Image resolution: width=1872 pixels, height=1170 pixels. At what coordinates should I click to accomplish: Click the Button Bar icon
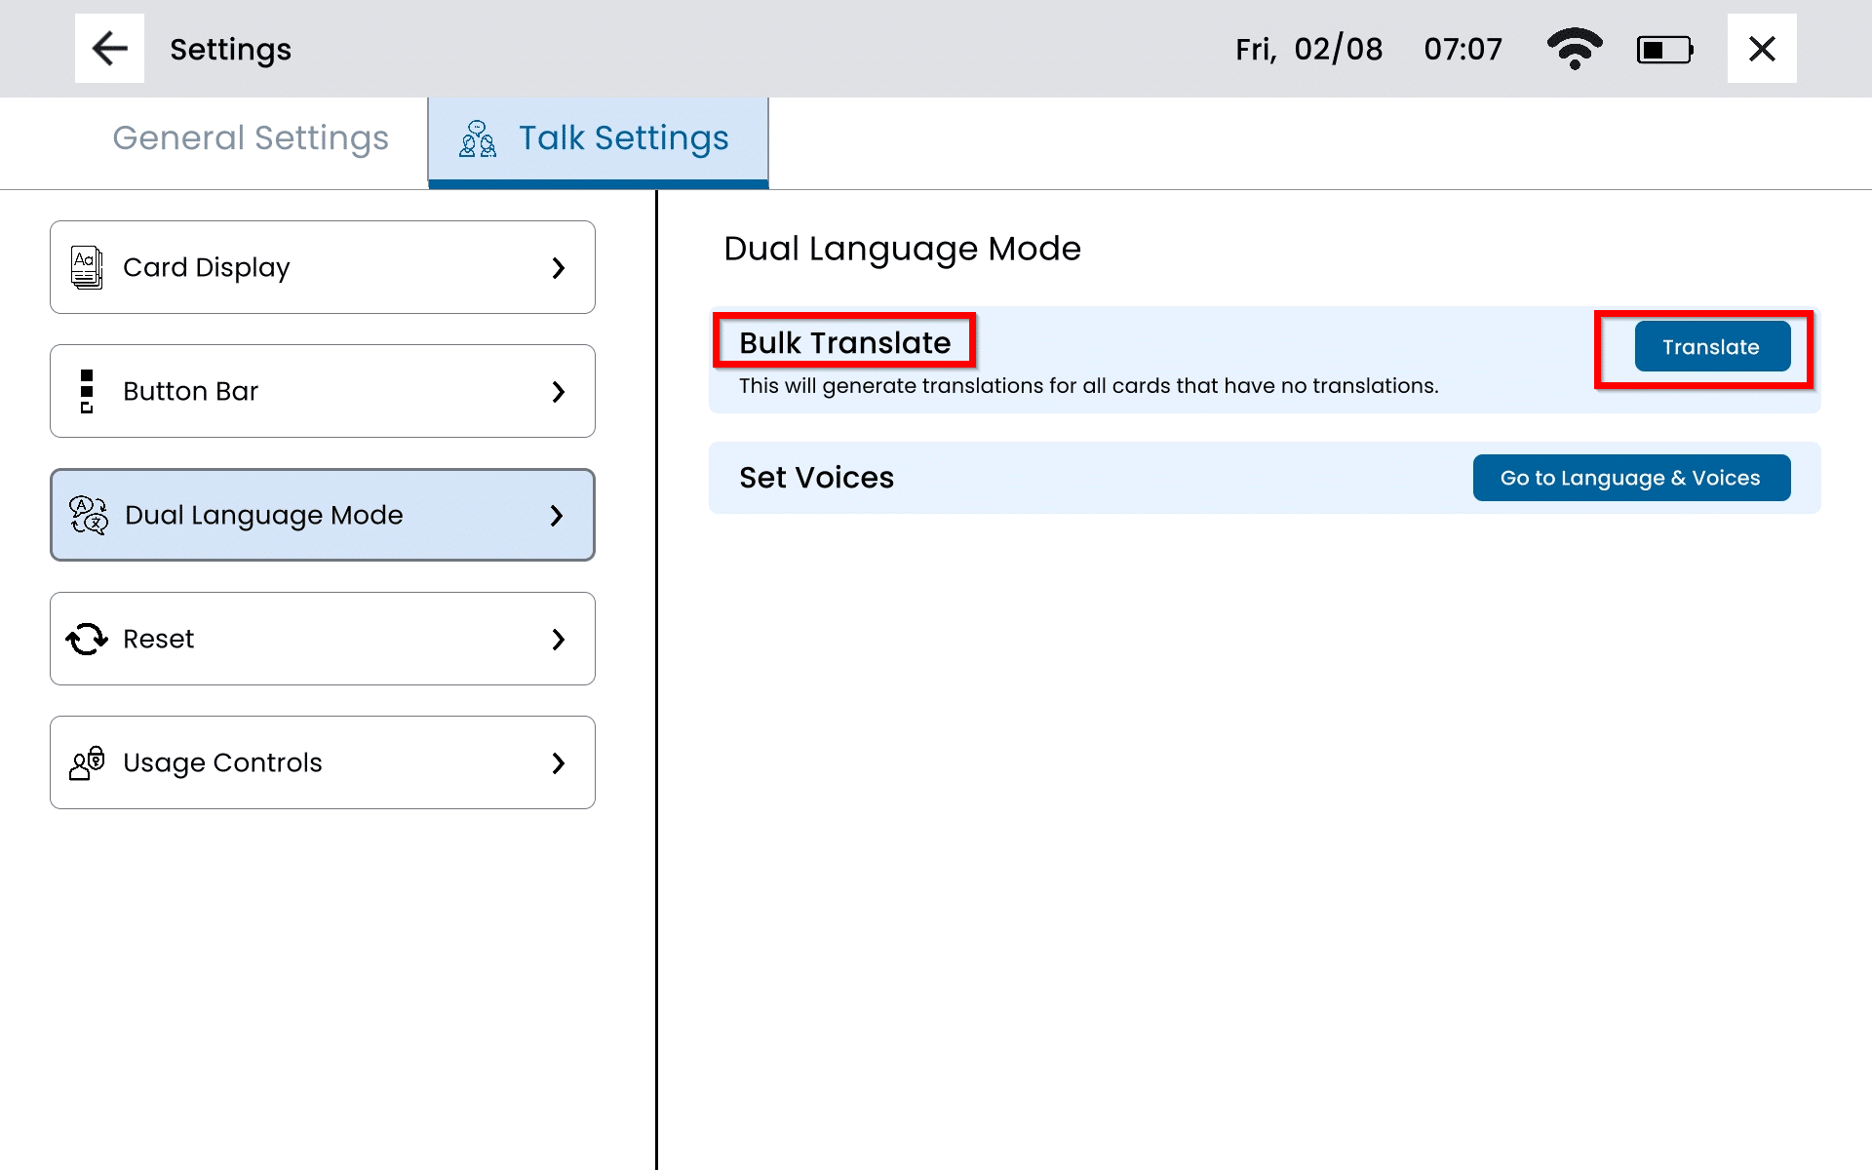pyautogui.click(x=87, y=391)
